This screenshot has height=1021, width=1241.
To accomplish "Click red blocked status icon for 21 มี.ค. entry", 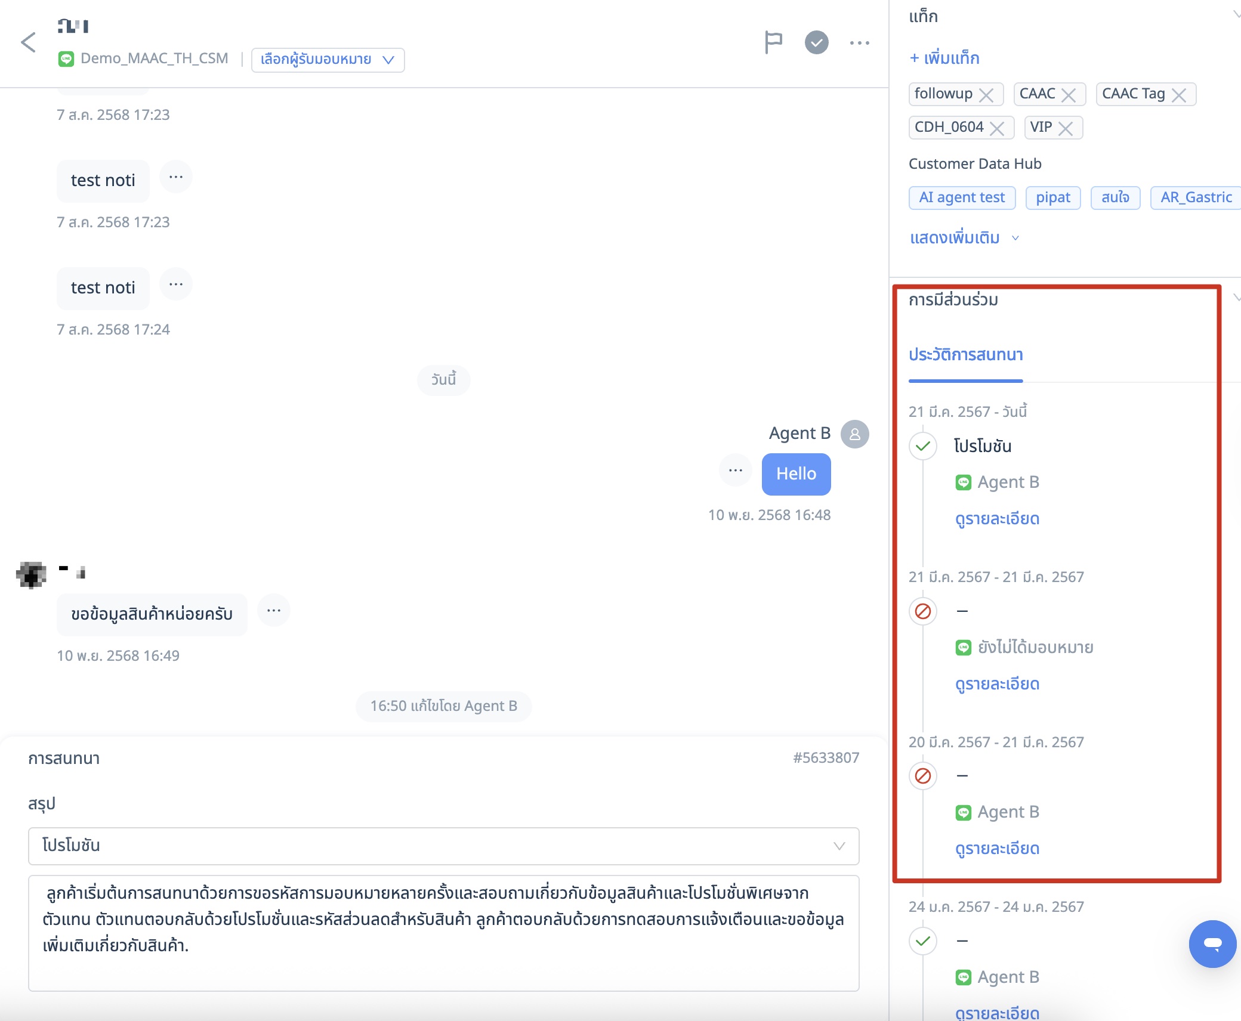I will click(x=922, y=611).
